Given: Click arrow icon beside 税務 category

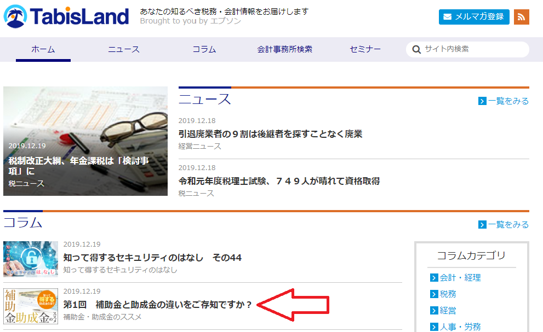Looking at the screenshot, I should (434, 294).
